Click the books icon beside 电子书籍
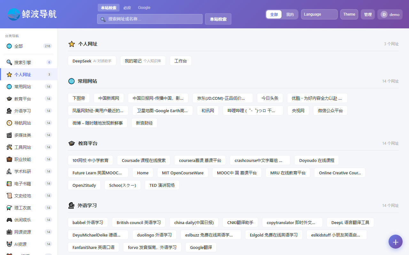409x255 pixels. (9, 184)
